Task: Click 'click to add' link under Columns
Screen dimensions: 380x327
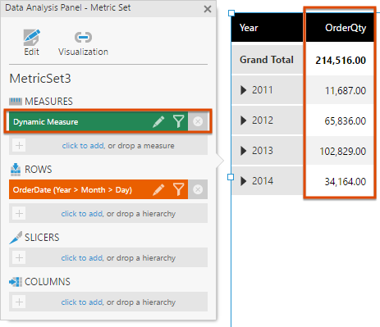Action: pyautogui.click(x=82, y=302)
